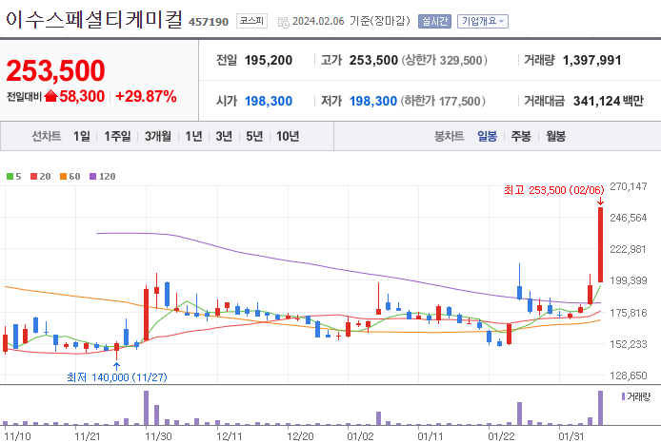The image size is (661, 443).
Task: Switch to the 월봉 monthly candle chart
Action: pyautogui.click(x=555, y=136)
